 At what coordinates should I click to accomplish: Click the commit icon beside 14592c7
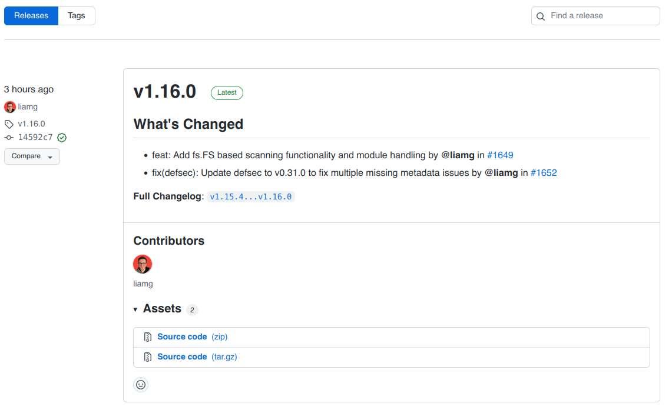point(8,137)
